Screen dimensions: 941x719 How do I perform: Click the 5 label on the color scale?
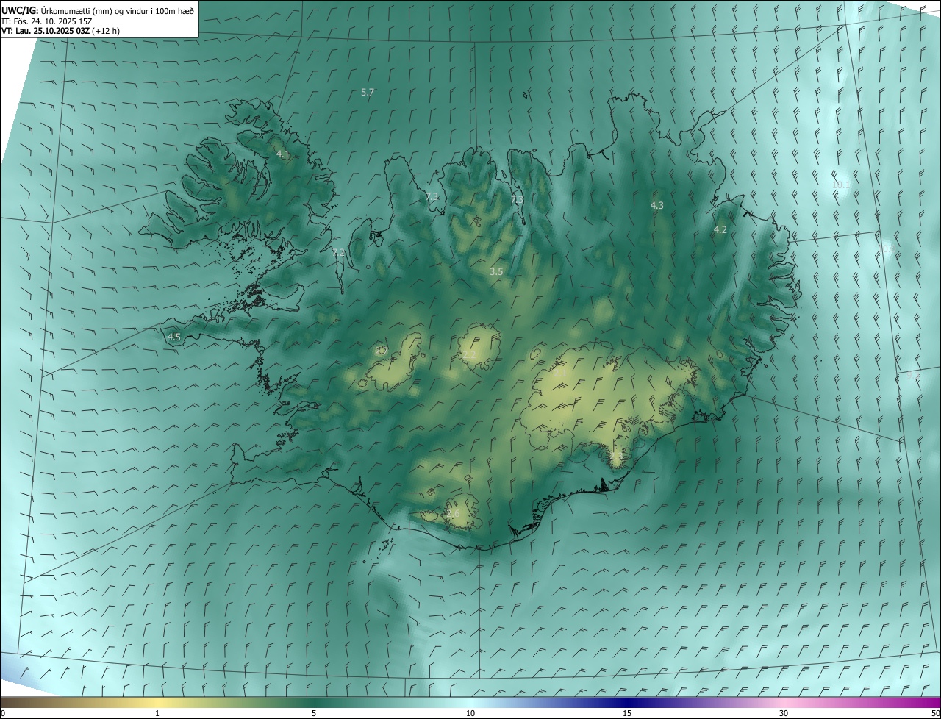(314, 713)
